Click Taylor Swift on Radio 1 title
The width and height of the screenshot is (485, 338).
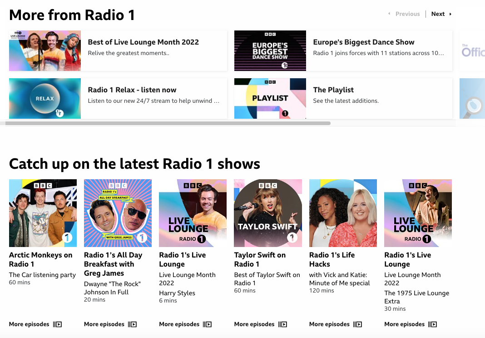(x=260, y=260)
